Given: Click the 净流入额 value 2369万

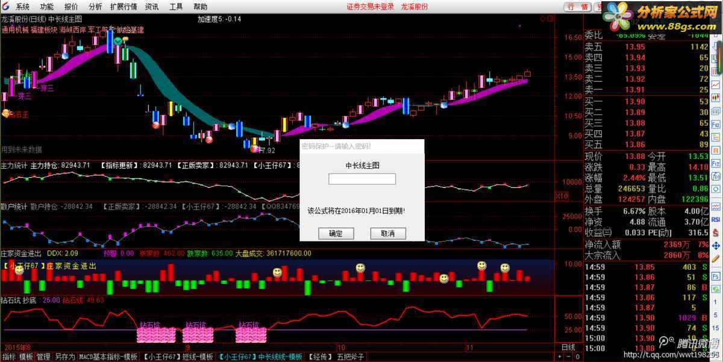Looking at the screenshot, I should (x=677, y=245).
